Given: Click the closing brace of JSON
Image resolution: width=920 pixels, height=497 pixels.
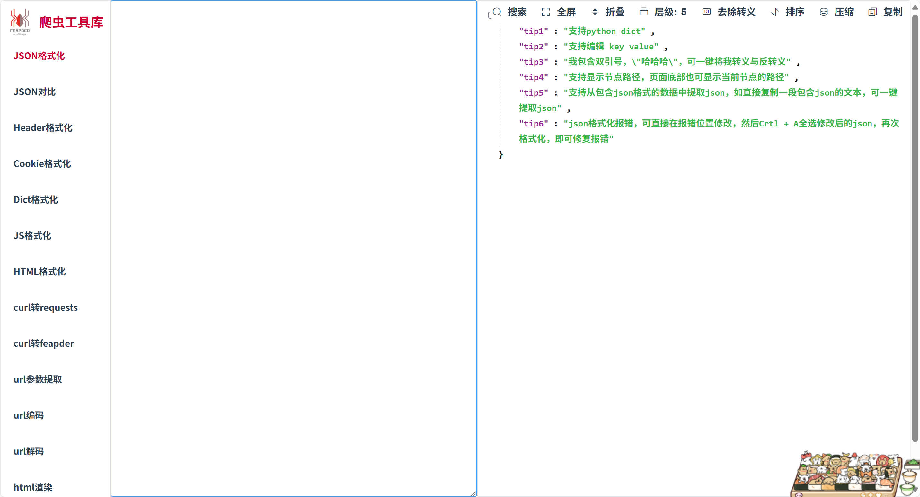Looking at the screenshot, I should pyautogui.click(x=501, y=155).
